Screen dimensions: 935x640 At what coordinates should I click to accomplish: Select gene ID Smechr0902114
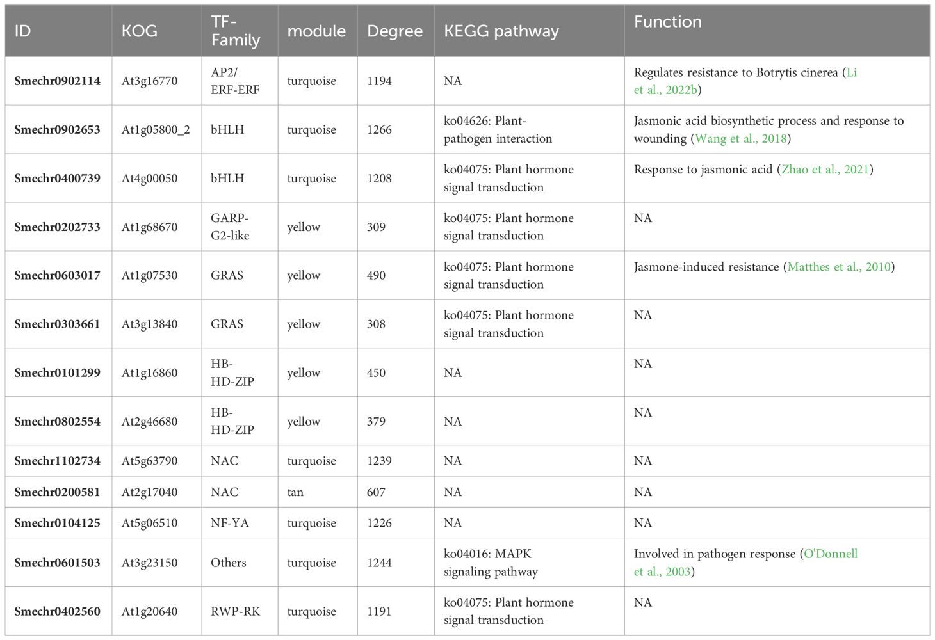[58, 81]
